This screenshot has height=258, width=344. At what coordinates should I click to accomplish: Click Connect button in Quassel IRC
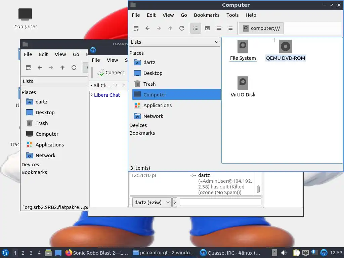coord(111,73)
